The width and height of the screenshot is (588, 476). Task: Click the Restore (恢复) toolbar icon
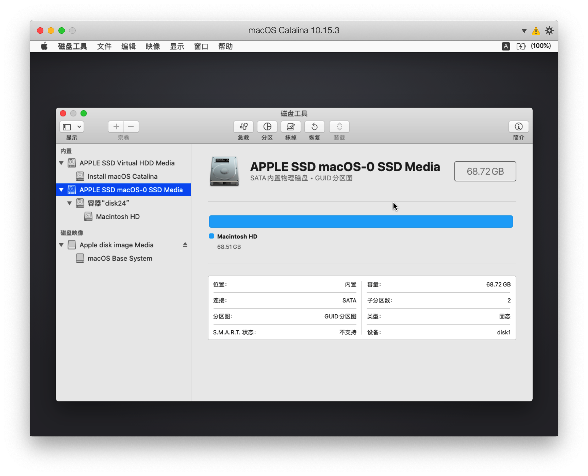(x=315, y=127)
